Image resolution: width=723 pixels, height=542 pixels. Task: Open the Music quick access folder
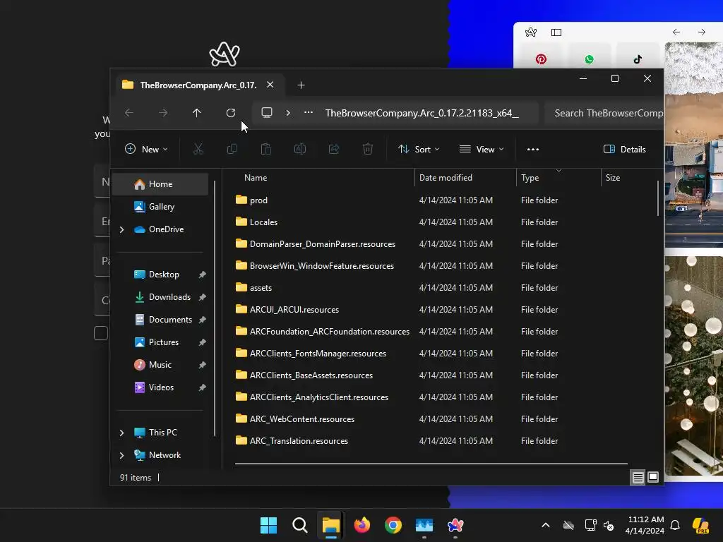tap(160, 365)
